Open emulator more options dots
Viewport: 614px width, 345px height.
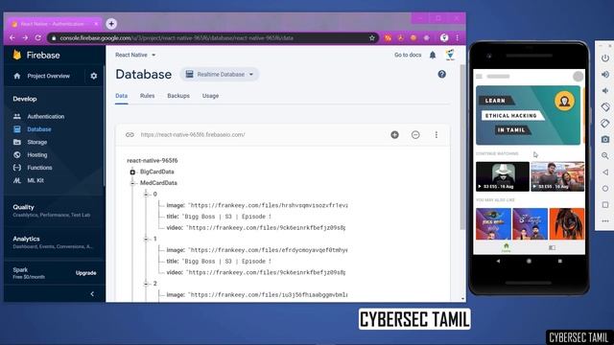tap(605, 221)
